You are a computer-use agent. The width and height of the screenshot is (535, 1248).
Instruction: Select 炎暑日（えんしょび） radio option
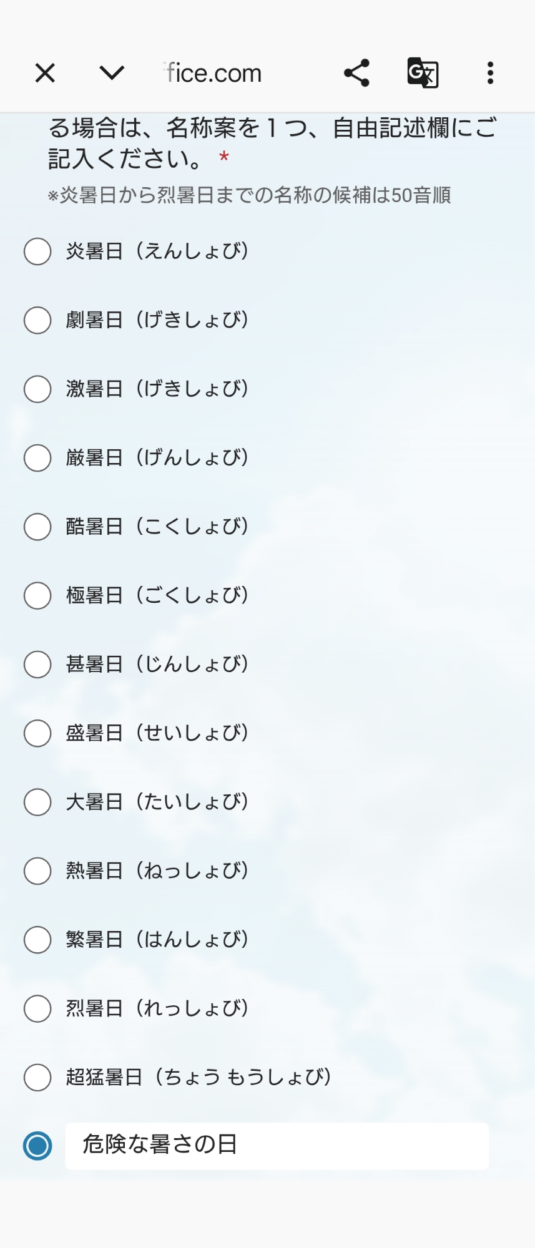37,251
